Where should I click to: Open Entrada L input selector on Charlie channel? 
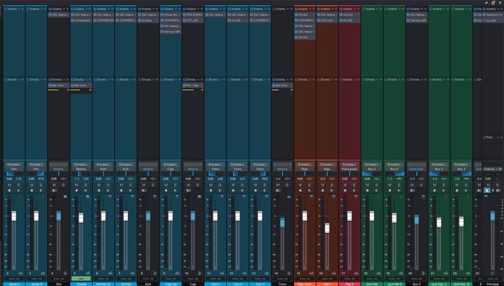81,164
